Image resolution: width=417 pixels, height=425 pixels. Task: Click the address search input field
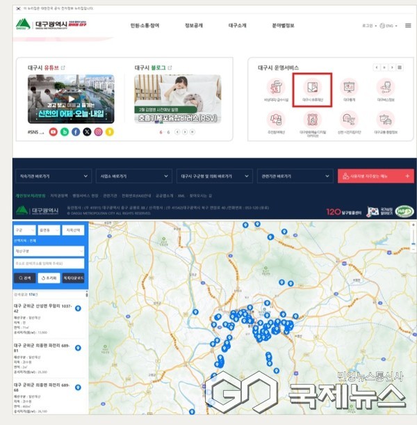[x=49, y=264]
